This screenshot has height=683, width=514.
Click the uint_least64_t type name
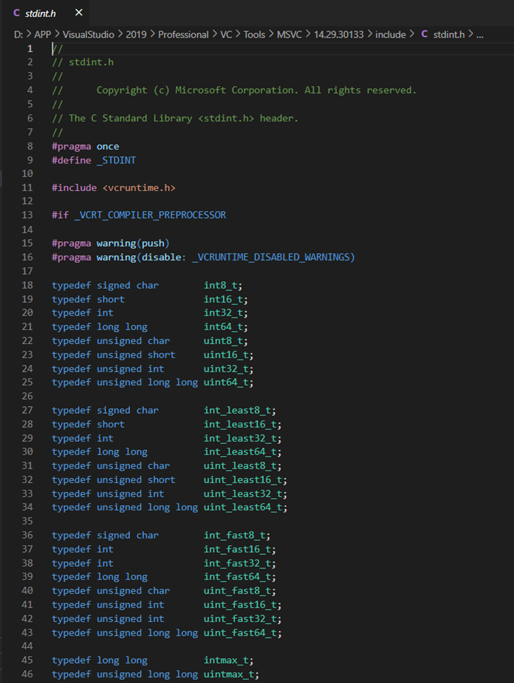(x=243, y=507)
